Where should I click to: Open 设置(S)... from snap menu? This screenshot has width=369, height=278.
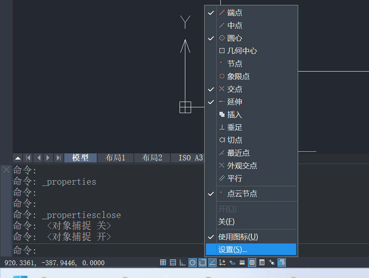(232, 250)
